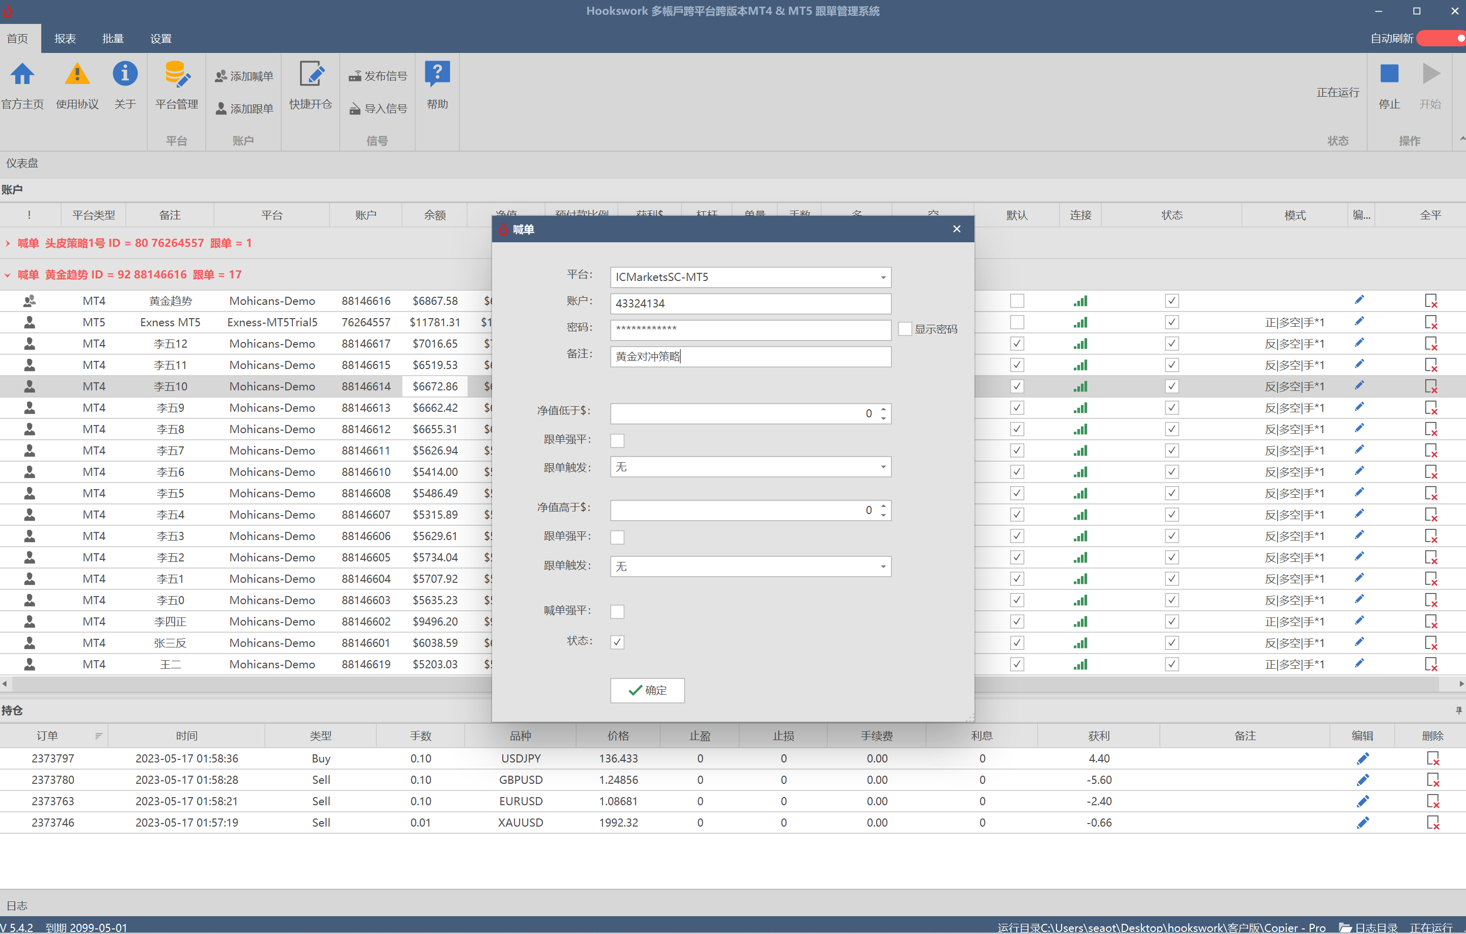Switch to the 批量 tab
1466x934 pixels.
[x=113, y=38]
